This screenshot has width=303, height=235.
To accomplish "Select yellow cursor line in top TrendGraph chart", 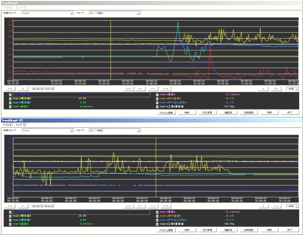I will (x=110, y=50).
